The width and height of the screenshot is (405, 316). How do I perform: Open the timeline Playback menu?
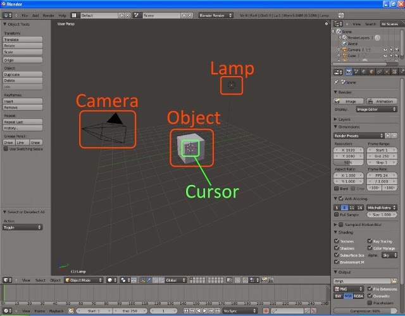pos(56,311)
